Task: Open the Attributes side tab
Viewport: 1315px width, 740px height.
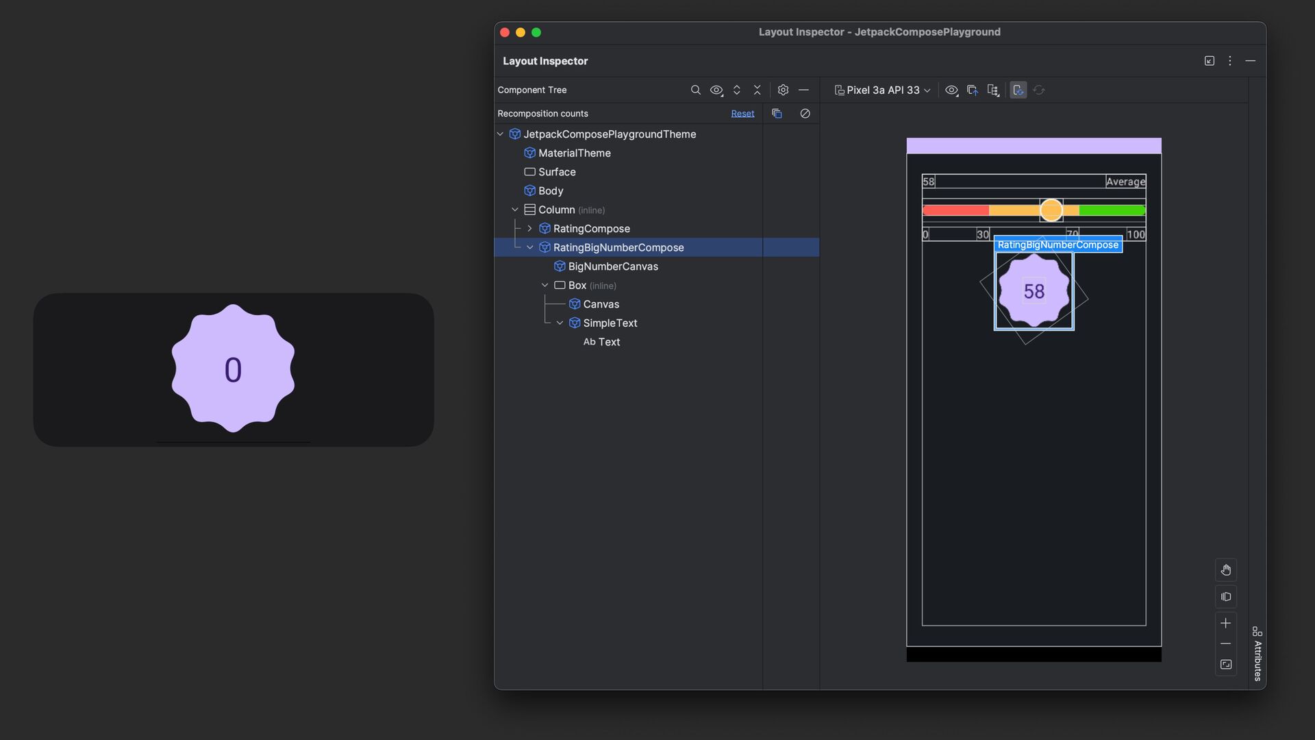Action: (x=1257, y=654)
